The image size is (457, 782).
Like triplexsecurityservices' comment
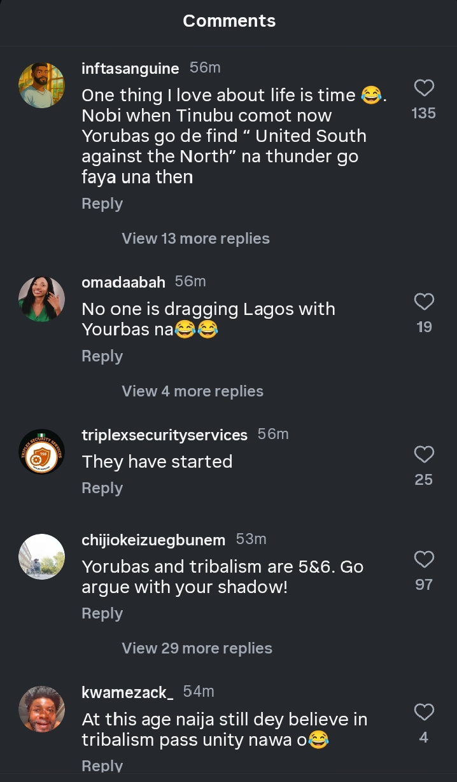click(x=424, y=454)
